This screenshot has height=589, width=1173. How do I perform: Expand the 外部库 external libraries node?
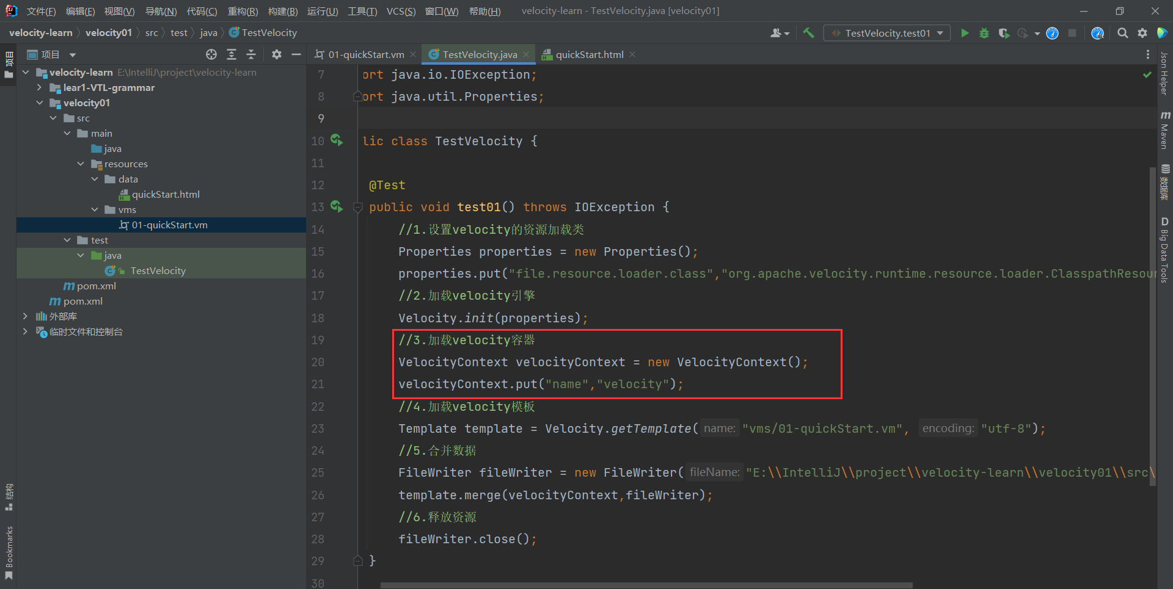click(25, 316)
